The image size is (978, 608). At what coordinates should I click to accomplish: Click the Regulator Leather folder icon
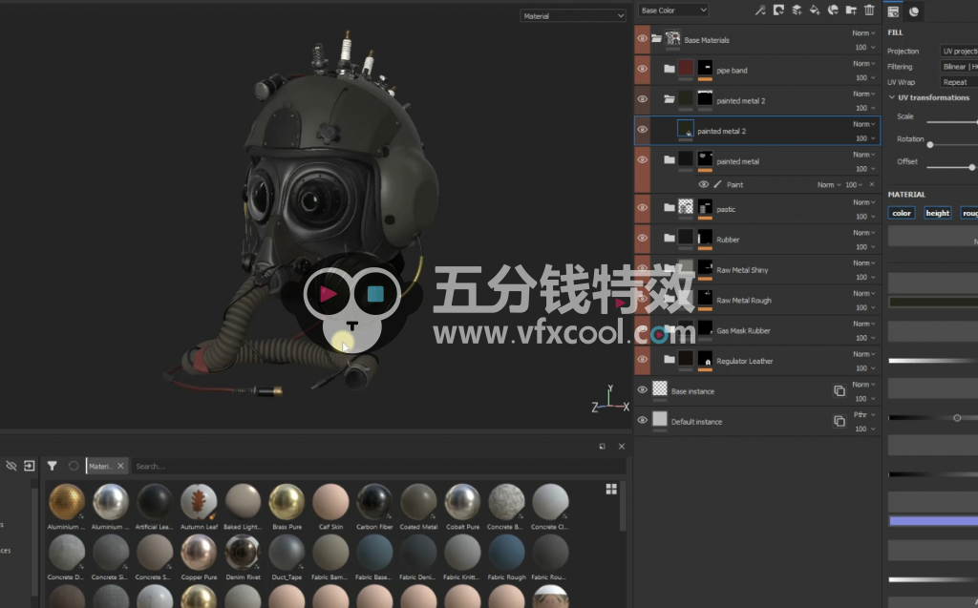coord(670,359)
